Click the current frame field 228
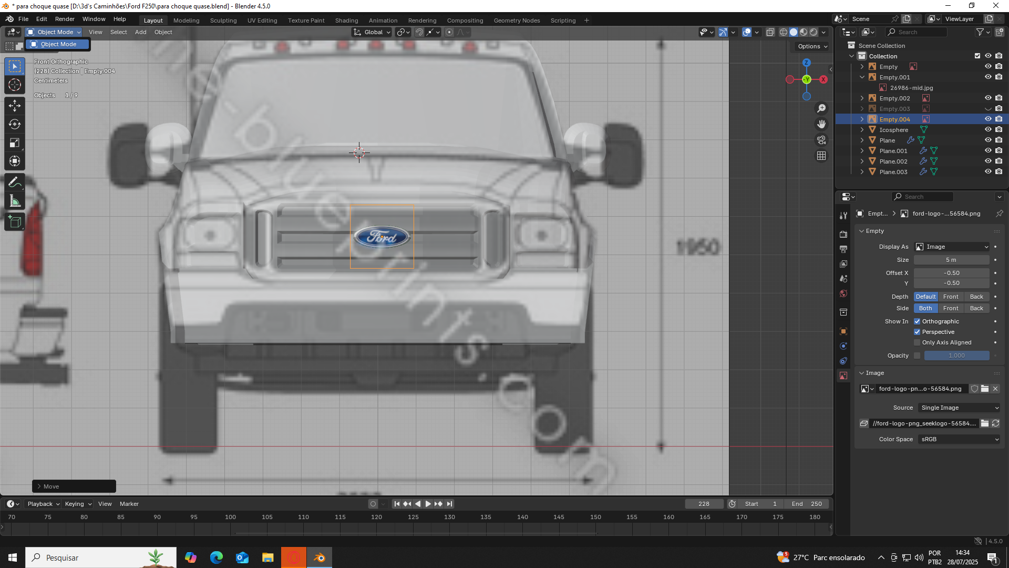 tap(704, 504)
